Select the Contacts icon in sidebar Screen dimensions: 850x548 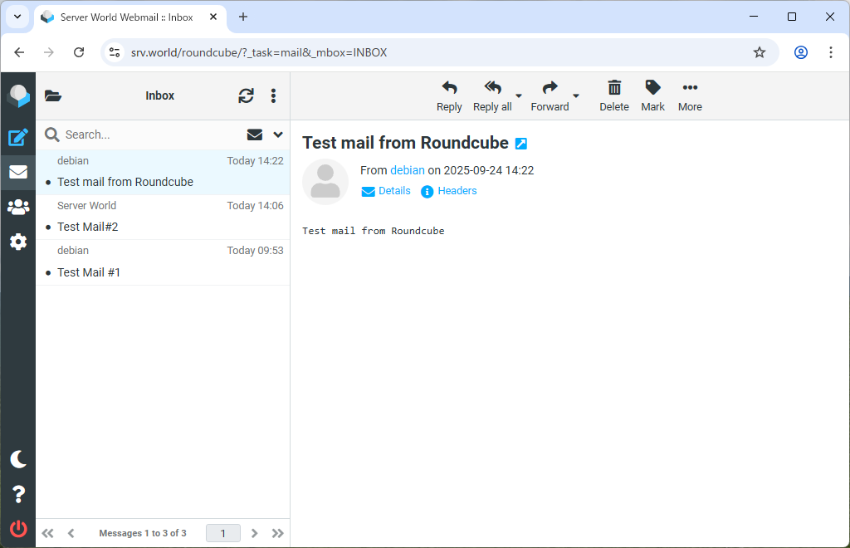(x=18, y=207)
